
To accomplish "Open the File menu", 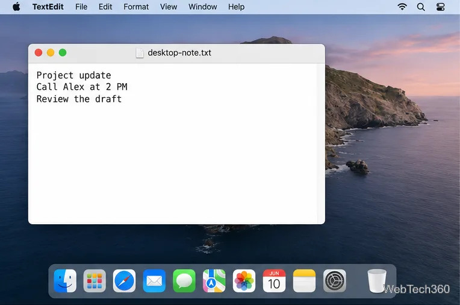I will point(81,7).
